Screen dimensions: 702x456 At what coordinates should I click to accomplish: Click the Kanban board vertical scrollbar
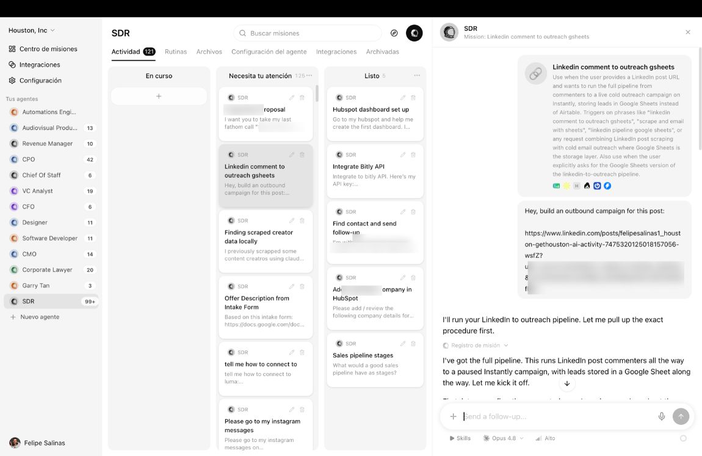pyautogui.click(x=317, y=93)
